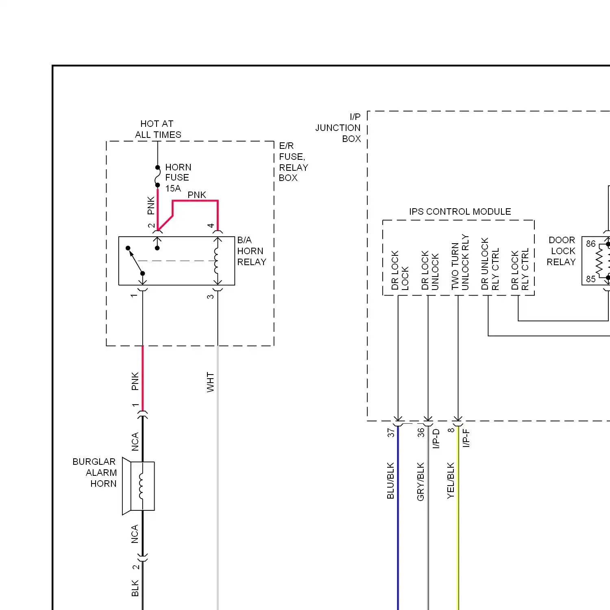The image size is (610, 610).
Task: Click connector pin number 8
Action: pos(451,430)
